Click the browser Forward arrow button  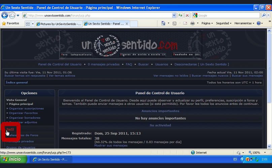click(x=12, y=15)
